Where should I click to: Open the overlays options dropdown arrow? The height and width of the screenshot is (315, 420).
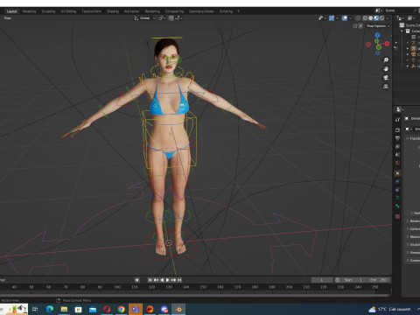(x=350, y=18)
